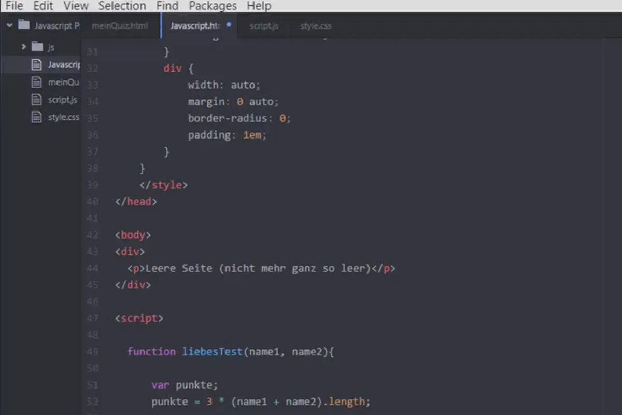Place cursor on 'padding: 1em;' line
Image resolution: width=622 pixels, height=415 pixels.
point(227,135)
